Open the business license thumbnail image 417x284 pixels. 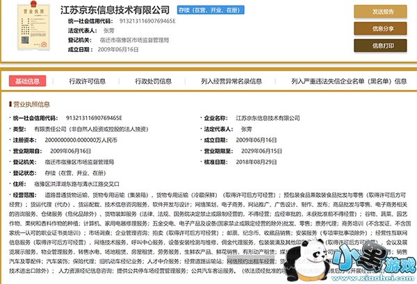(x=33, y=27)
